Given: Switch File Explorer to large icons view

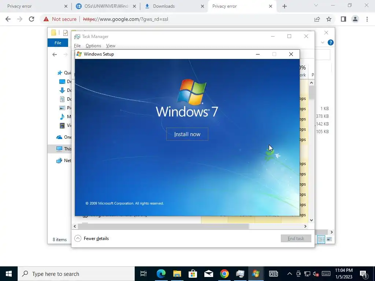Looking at the screenshot, I should pyautogui.click(x=329, y=239).
